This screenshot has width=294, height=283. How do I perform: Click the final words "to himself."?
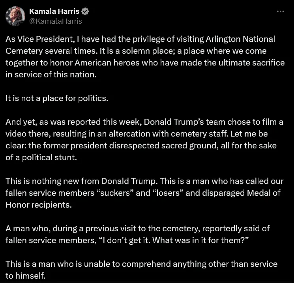coord(26,276)
